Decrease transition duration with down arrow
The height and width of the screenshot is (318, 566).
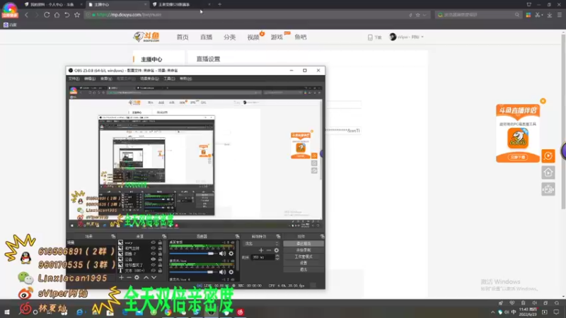[277, 259]
